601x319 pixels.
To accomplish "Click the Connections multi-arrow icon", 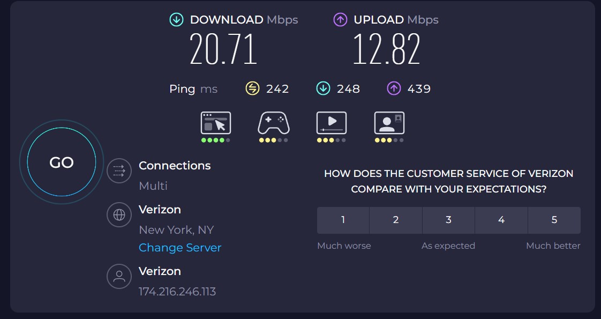I will tap(119, 170).
